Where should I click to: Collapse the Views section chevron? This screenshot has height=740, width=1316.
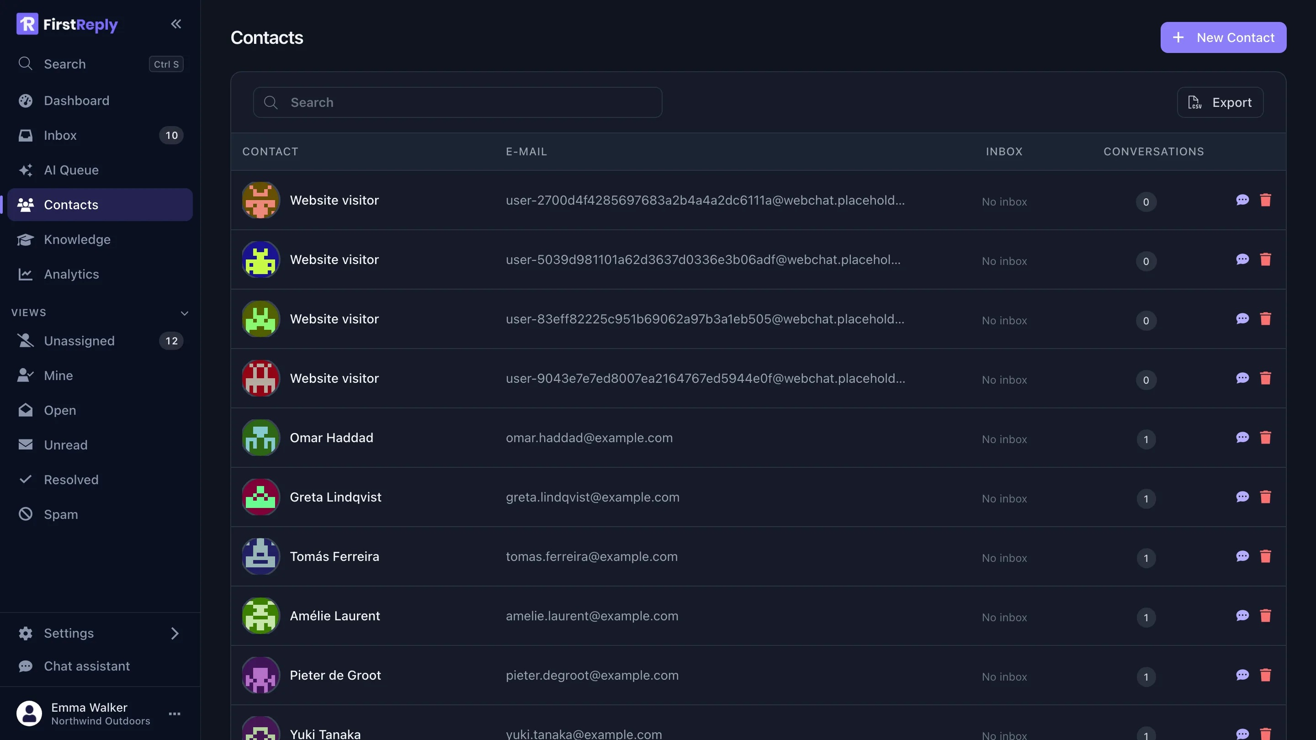[x=185, y=312]
